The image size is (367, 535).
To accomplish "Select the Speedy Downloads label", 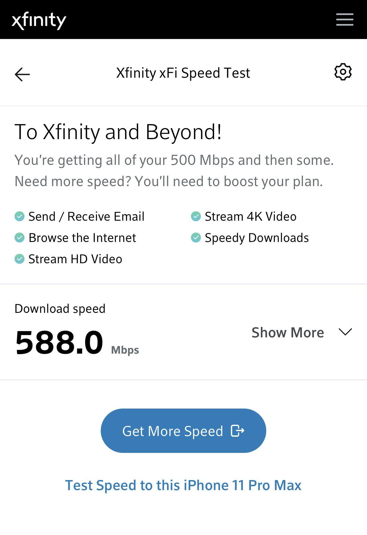I will pyautogui.click(x=256, y=238).
